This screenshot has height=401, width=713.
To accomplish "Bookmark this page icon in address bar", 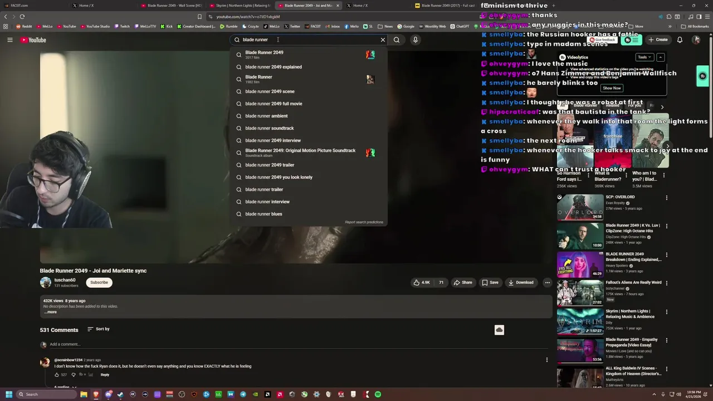I will coord(199,17).
